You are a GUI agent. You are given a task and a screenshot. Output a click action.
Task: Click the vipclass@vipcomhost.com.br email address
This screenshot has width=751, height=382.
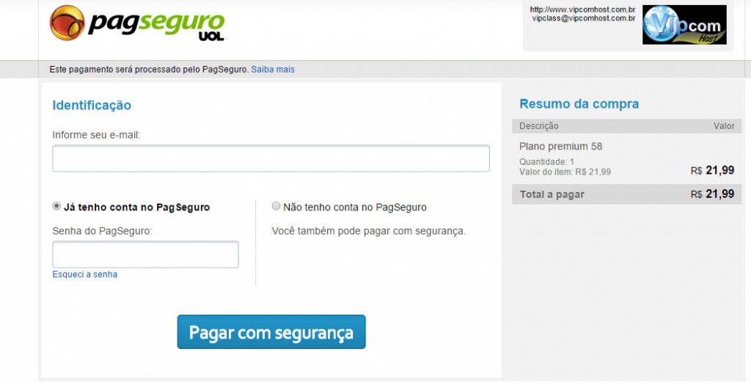(x=584, y=18)
